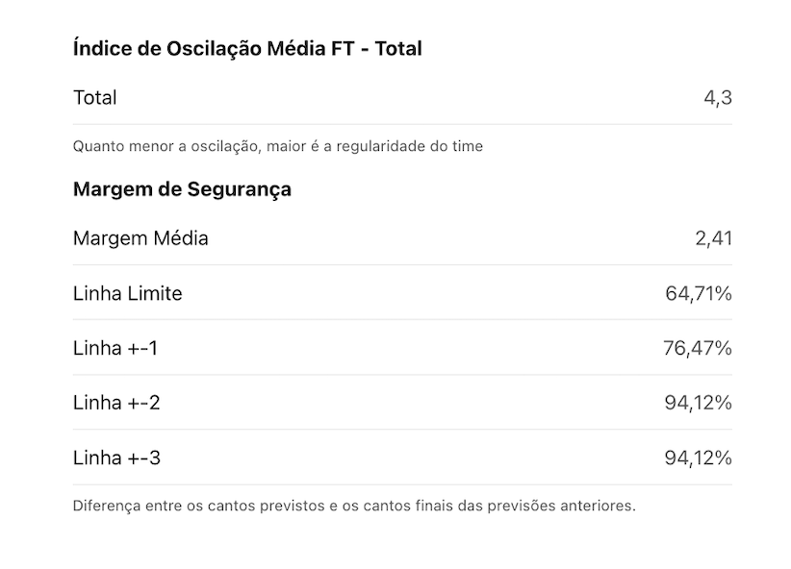Select the Linha +-1 row label
This screenshot has height=569, width=791.
pyautogui.click(x=115, y=348)
